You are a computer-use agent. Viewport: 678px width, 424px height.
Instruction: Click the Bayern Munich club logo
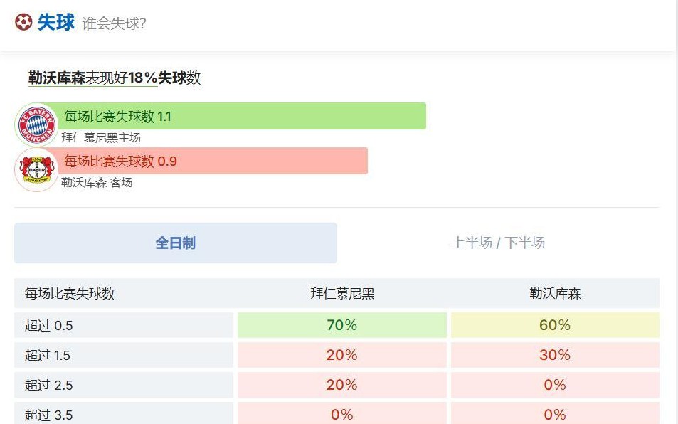36,124
